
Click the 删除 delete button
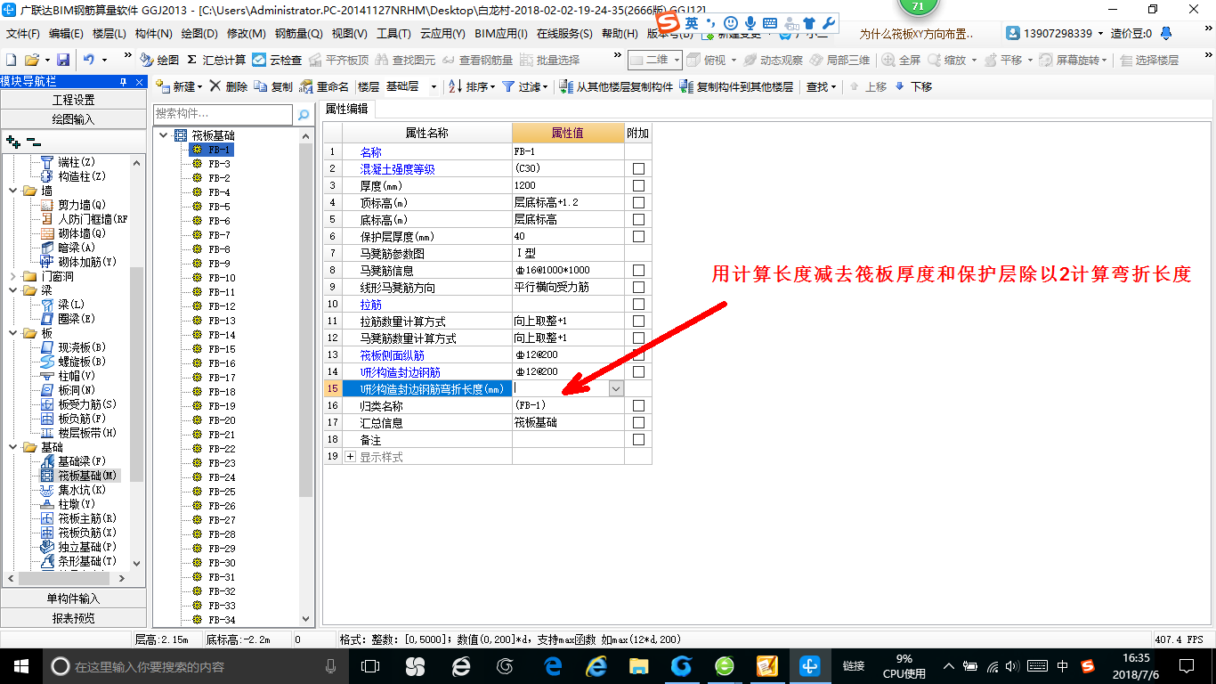[x=229, y=86]
